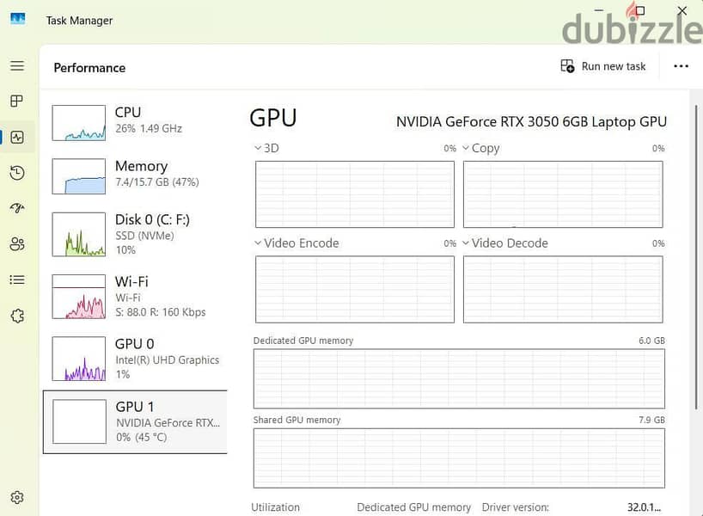Open the Video Decode engine dropdown

504,243
